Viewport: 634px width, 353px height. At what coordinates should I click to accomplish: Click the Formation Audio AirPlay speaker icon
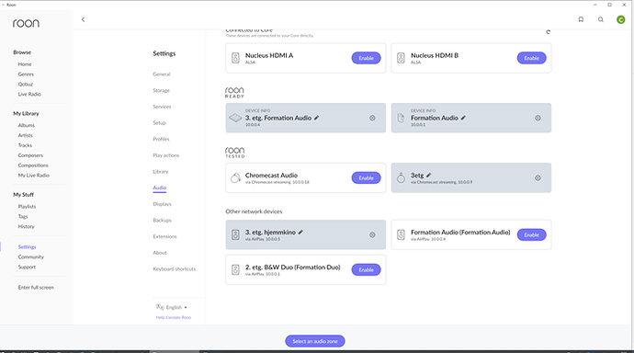click(x=401, y=235)
